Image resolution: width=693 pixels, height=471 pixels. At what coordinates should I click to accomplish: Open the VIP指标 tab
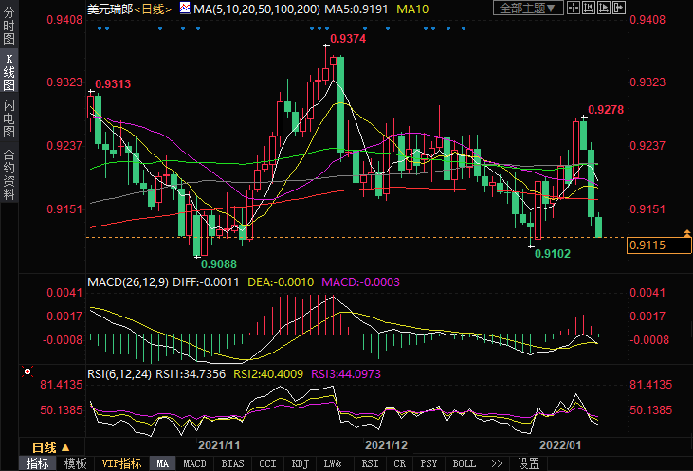coord(121,463)
